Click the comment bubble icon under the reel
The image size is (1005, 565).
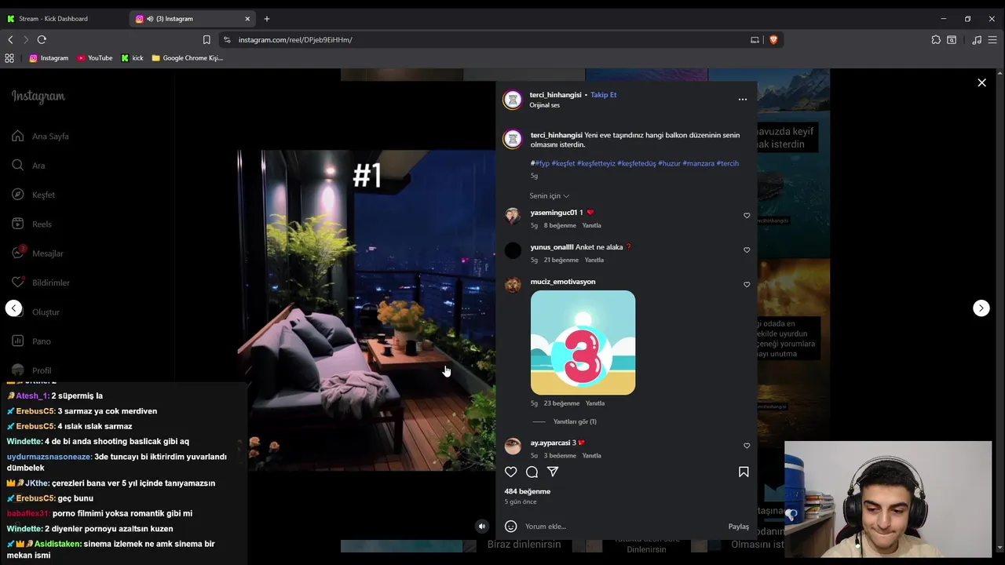click(x=532, y=472)
